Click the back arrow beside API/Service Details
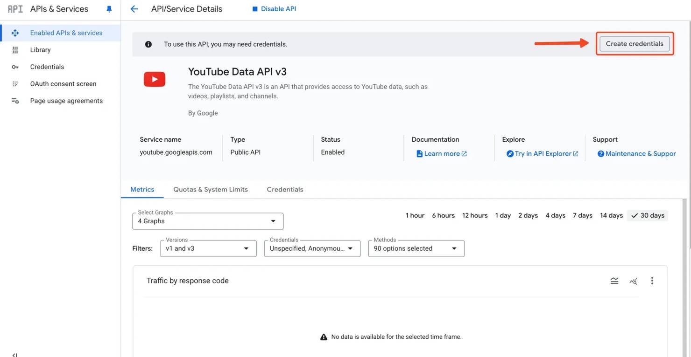Viewport: 691px width, 357px height. pyautogui.click(x=134, y=9)
